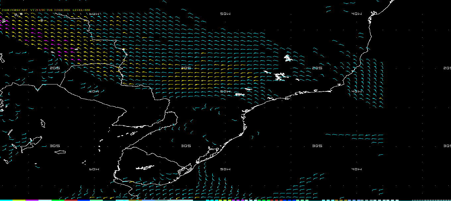The width and height of the screenshot is (451, 201).
Task: Select the bottommost 50W longitude label
Action: [x=225, y=169]
